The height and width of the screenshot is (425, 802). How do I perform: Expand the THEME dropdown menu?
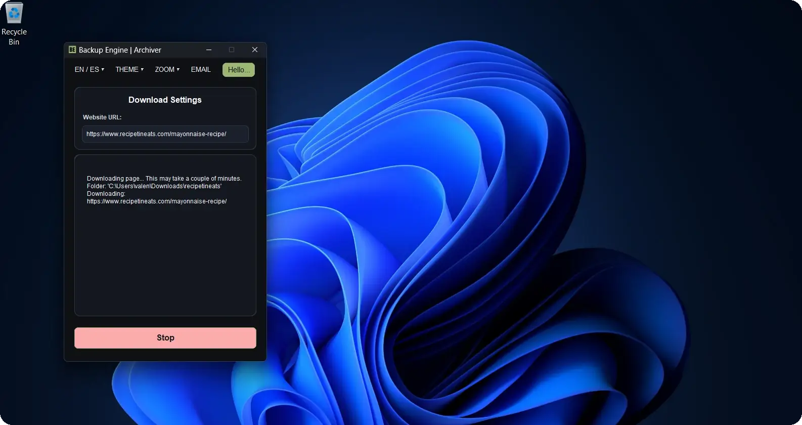[129, 69]
